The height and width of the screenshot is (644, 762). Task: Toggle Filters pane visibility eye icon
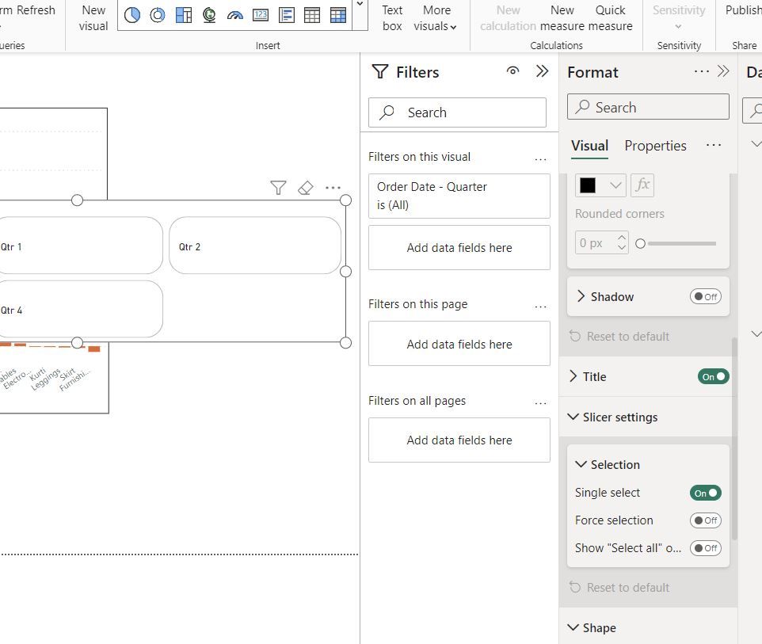coord(512,71)
